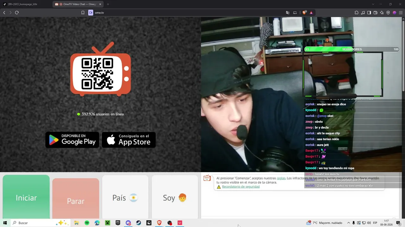Click the chat message 'ahi le saque clip'
Screen dimensions: 405x227
pyautogui.click(x=328, y=133)
